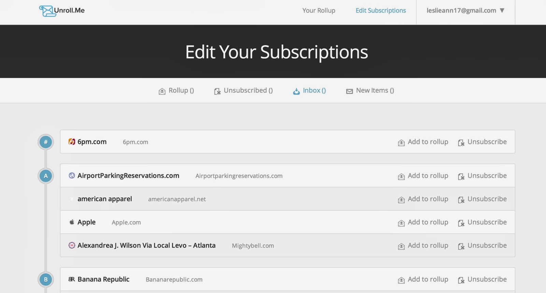Unsubscribe from Alexandrea J. Wilson emails

pos(482,246)
